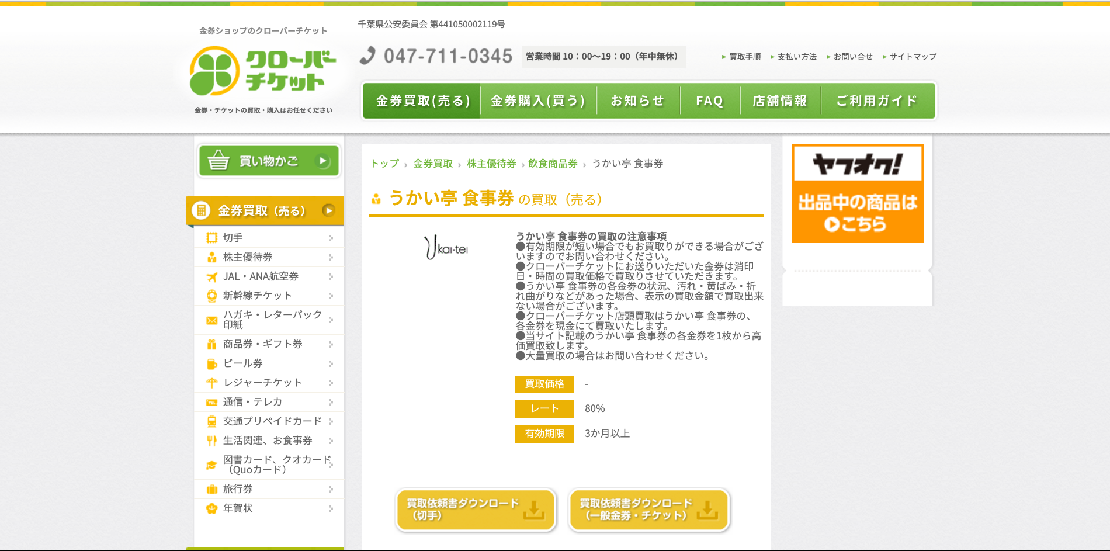Click the stamp icon next to 切手
The height and width of the screenshot is (551, 1110).
[211, 238]
